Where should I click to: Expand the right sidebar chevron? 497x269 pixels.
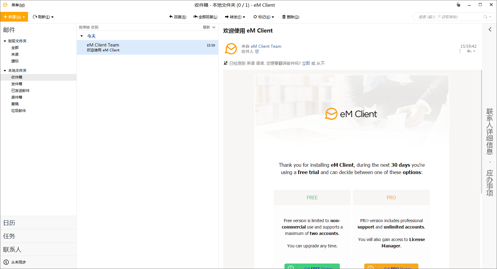coord(490,30)
